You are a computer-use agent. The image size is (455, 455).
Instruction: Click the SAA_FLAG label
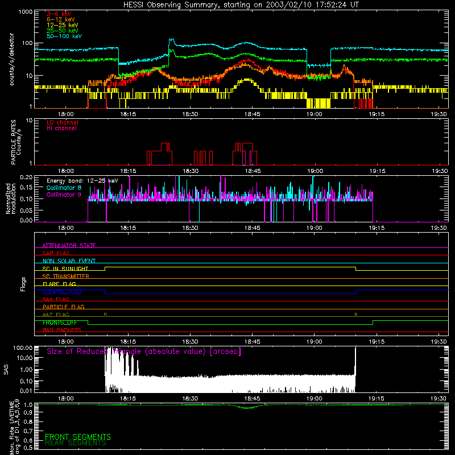pyautogui.click(x=56, y=299)
